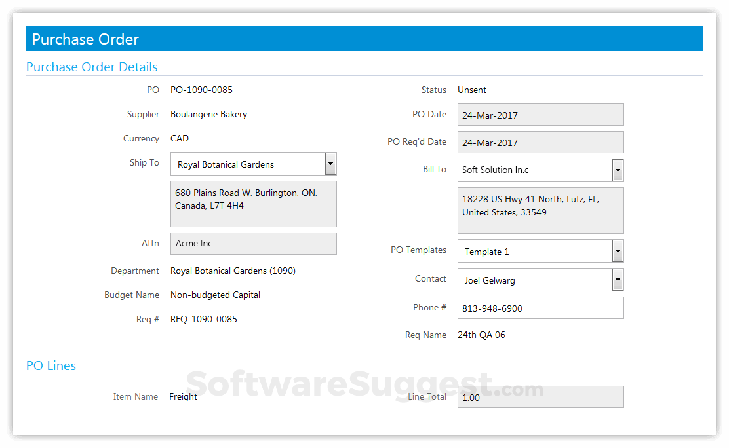Click the Ship To address box
729x448 pixels.
tap(253, 203)
